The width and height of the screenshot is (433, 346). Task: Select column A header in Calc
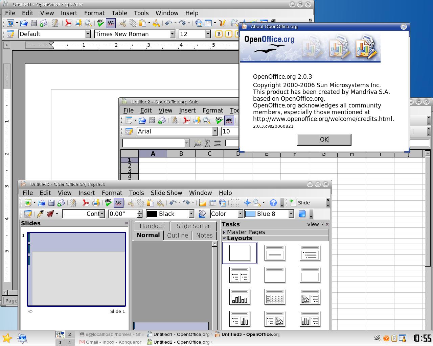[153, 154]
